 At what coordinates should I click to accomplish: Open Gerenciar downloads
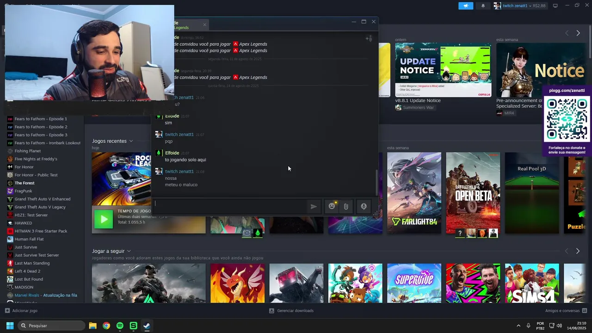[x=291, y=311]
